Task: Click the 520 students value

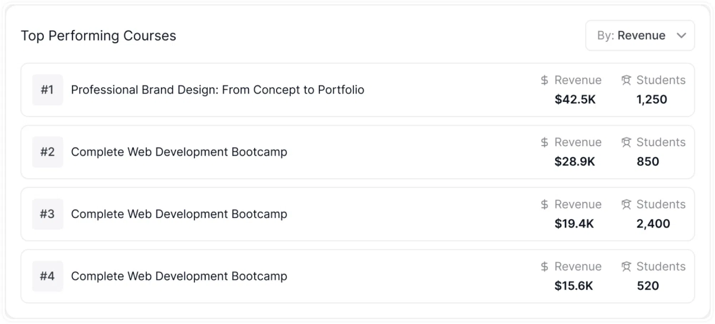Action: coord(648,286)
